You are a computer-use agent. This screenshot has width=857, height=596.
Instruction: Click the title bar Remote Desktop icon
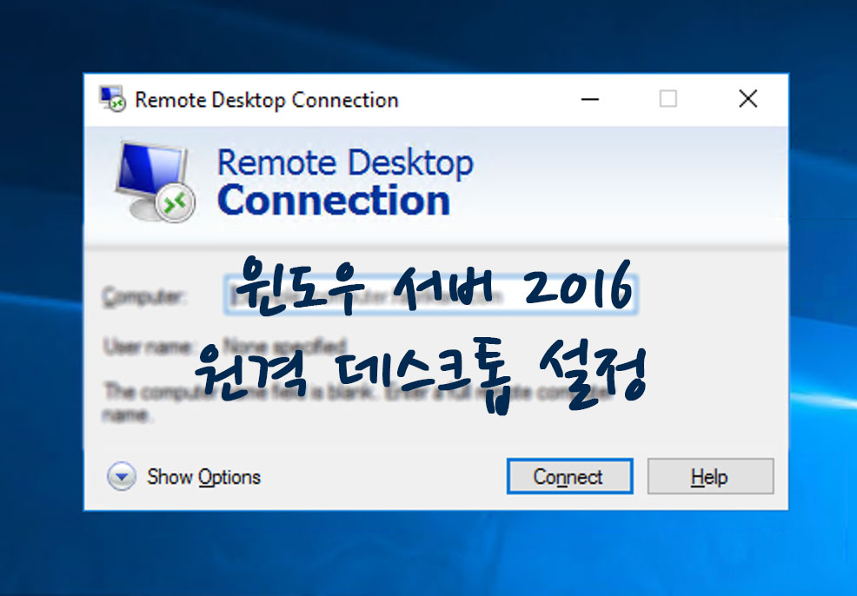pyautogui.click(x=112, y=99)
